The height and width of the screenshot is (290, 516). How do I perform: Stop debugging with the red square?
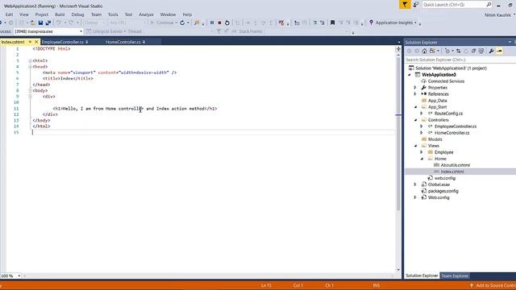(219, 23)
